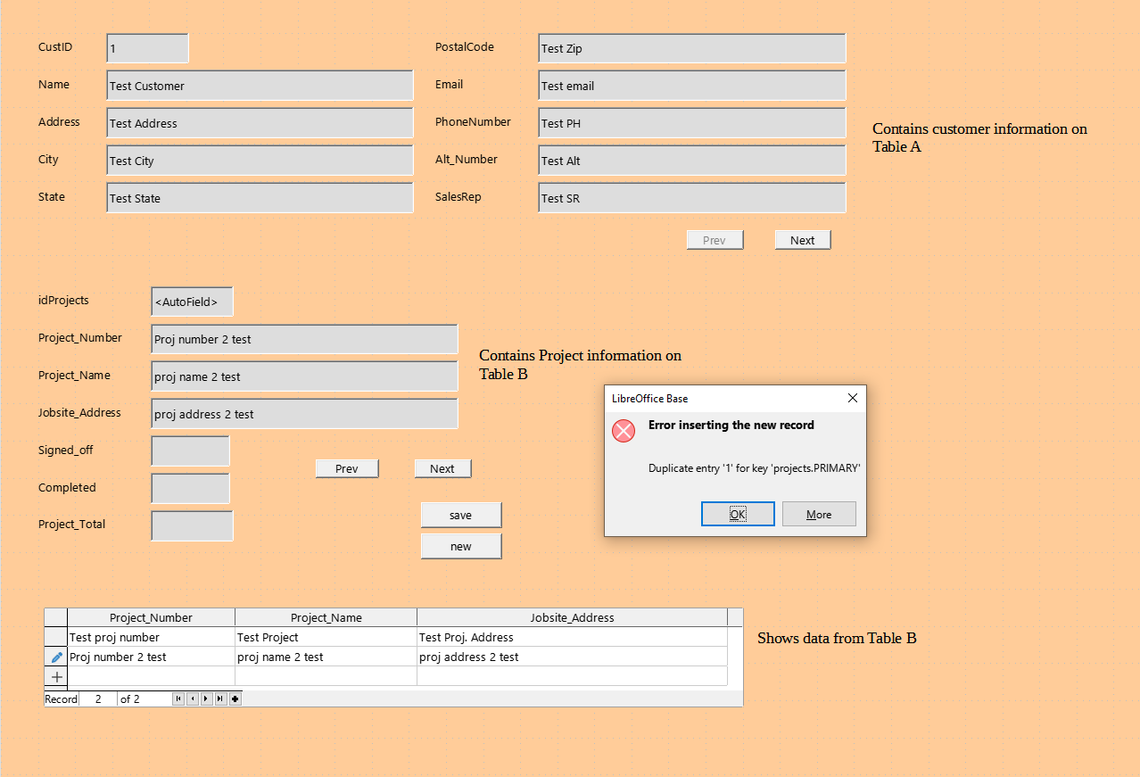Click the red error icon in the dialog
Screen dimensions: 1140x777
(x=623, y=430)
